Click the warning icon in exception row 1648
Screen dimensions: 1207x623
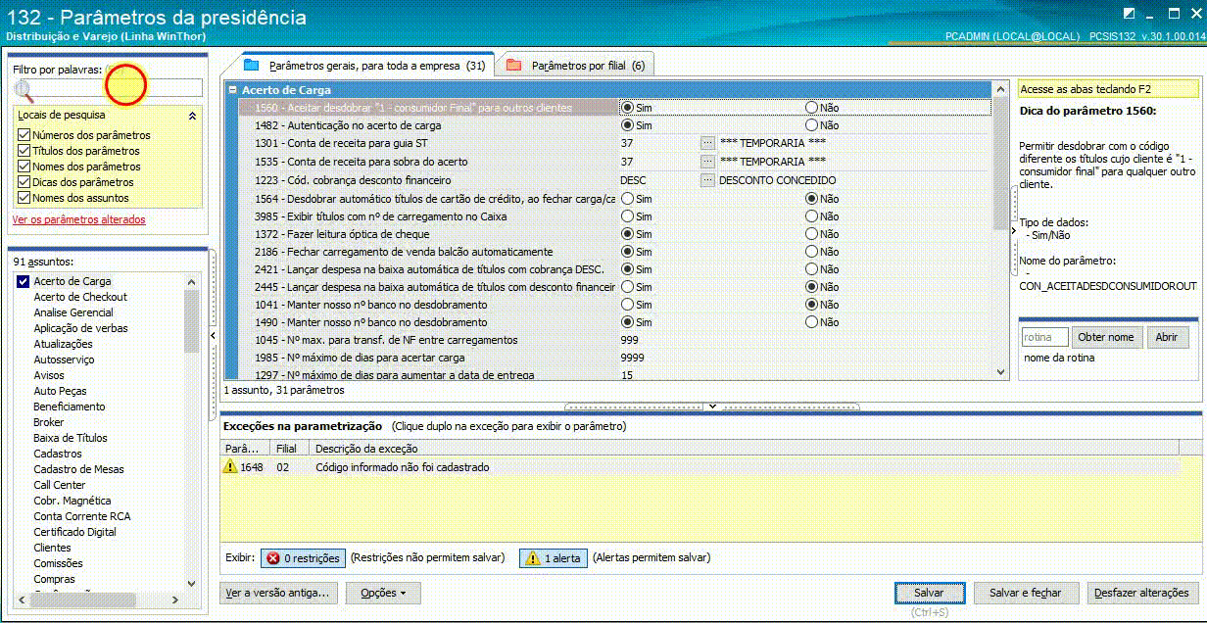[230, 467]
